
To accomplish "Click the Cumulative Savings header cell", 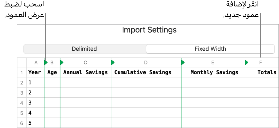I will pyautogui.click(x=143, y=72).
